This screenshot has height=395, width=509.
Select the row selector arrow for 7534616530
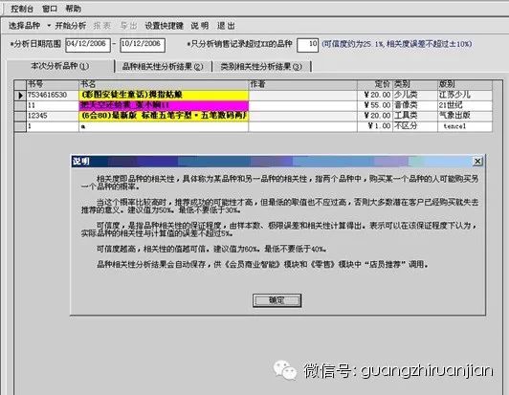click(20, 95)
